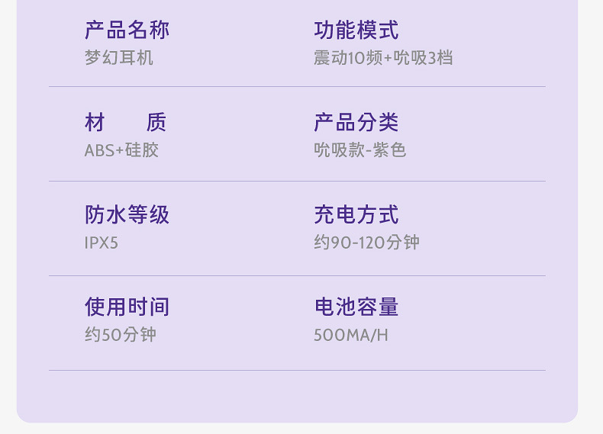Click the 材质 label
This screenshot has height=434, width=603.
tap(125, 123)
